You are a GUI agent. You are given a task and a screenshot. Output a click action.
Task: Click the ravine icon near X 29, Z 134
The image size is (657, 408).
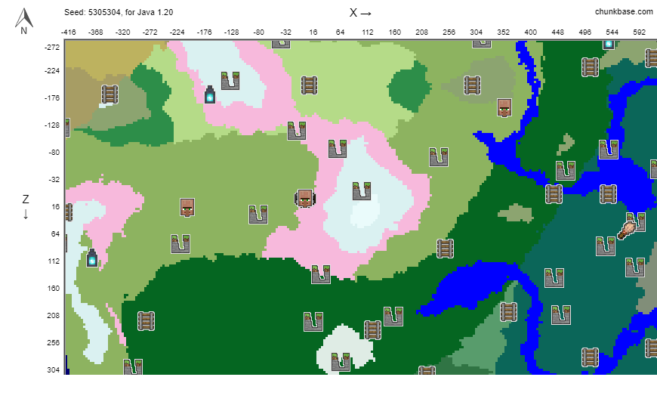(x=321, y=274)
